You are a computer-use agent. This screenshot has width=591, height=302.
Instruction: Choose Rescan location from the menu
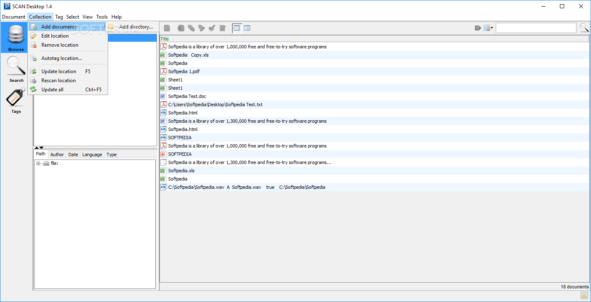pyautogui.click(x=68, y=81)
